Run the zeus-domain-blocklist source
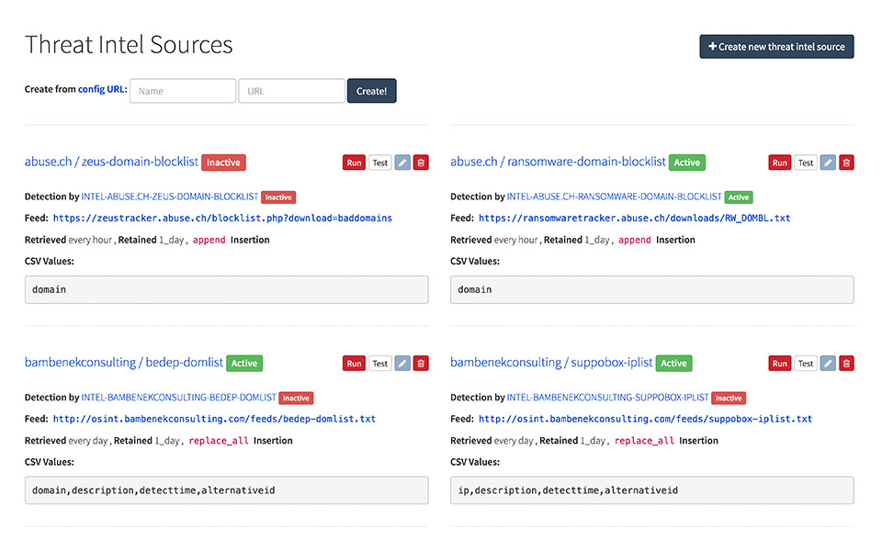 click(x=354, y=163)
